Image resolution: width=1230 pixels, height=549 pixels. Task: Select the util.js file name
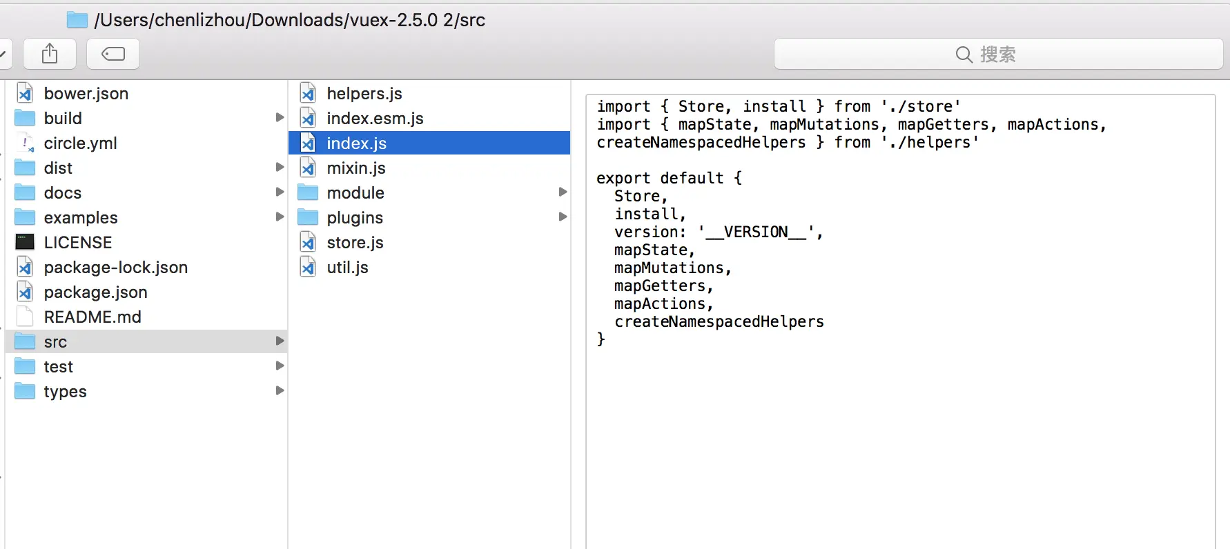pyautogui.click(x=348, y=267)
